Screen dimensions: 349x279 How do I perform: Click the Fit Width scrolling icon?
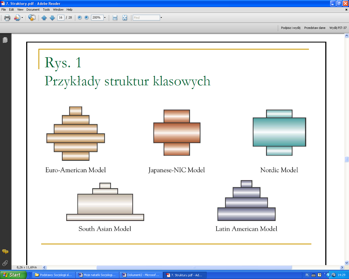point(115,18)
